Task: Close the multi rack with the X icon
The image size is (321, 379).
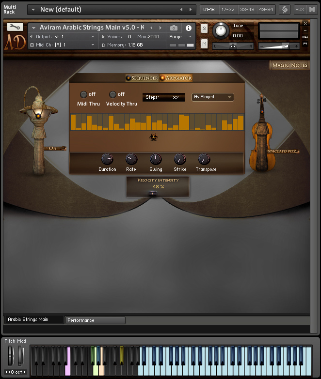Action: click(312, 9)
